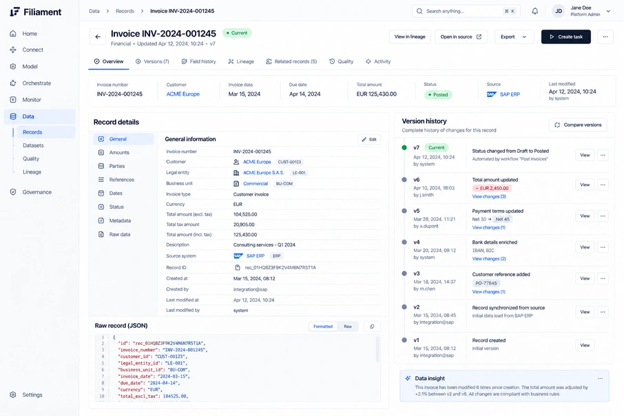Viewport: 624px width, 416px height.
Task: Select Status in record details list
Action: coord(123,207)
